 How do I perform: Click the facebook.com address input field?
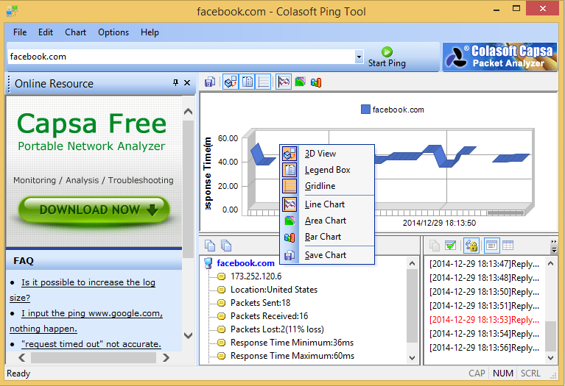coord(181,57)
